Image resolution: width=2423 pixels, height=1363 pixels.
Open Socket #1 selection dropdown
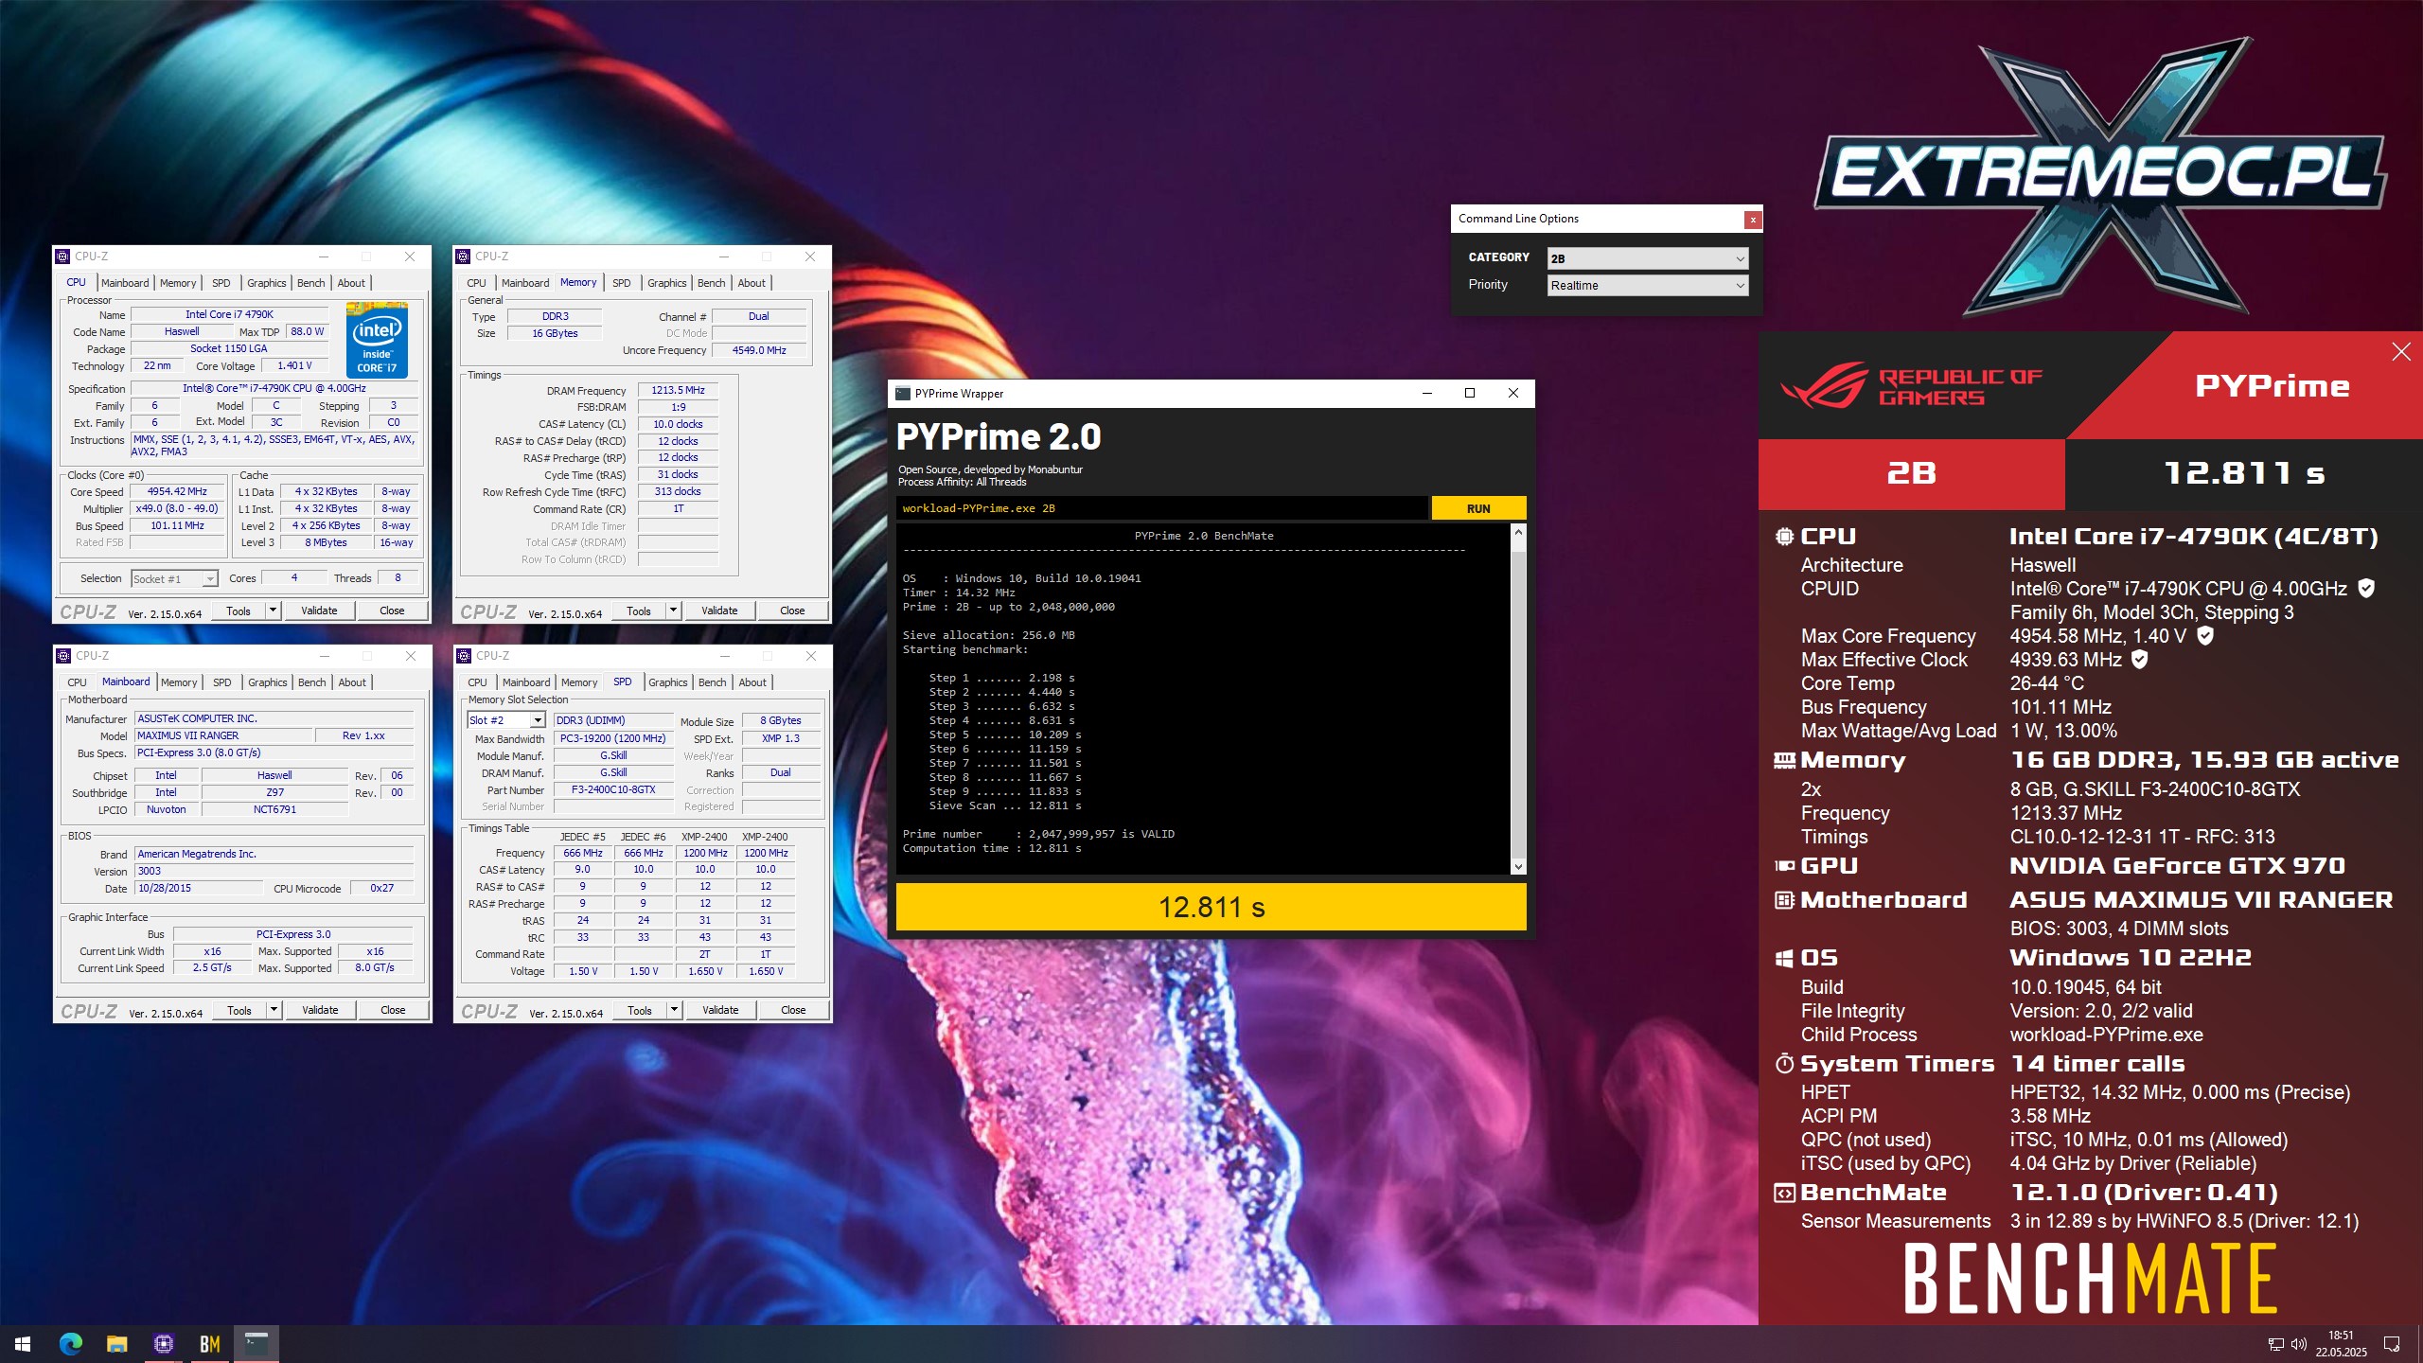(x=174, y=578)
